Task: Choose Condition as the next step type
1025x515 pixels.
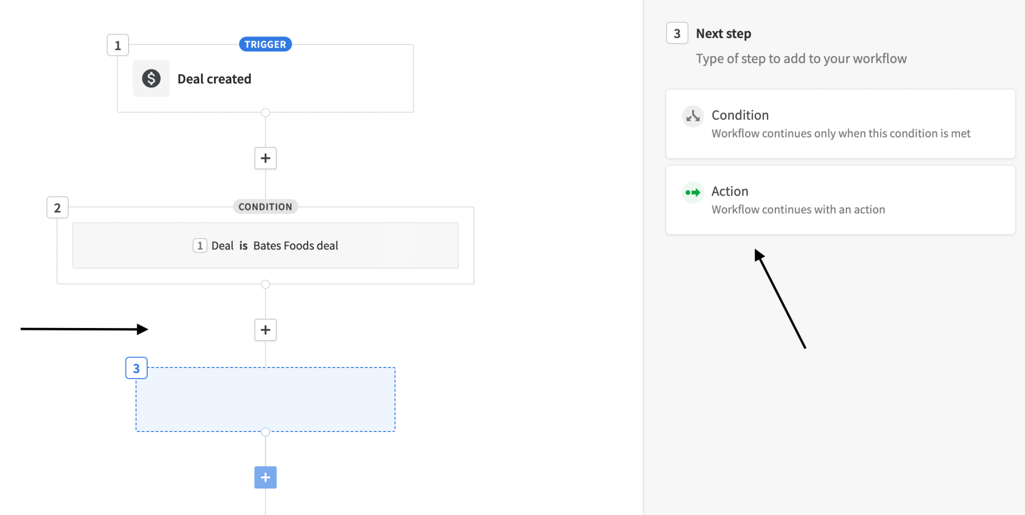Action: click(840, 123)
